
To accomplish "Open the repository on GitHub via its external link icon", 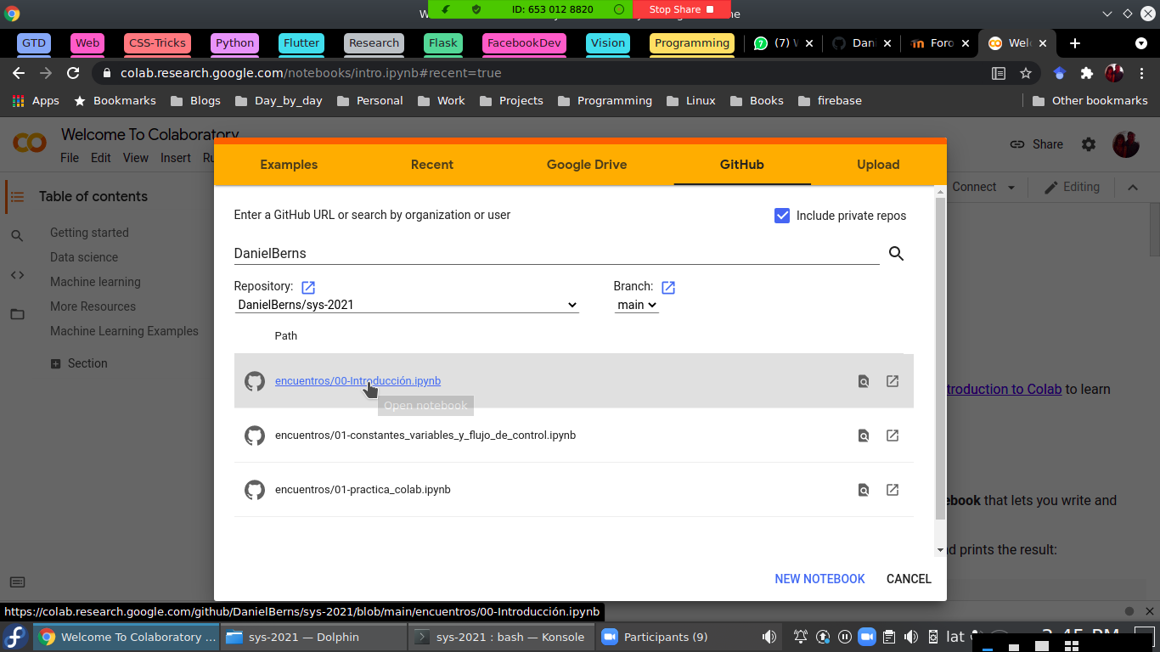I will (x=308, y=288).
